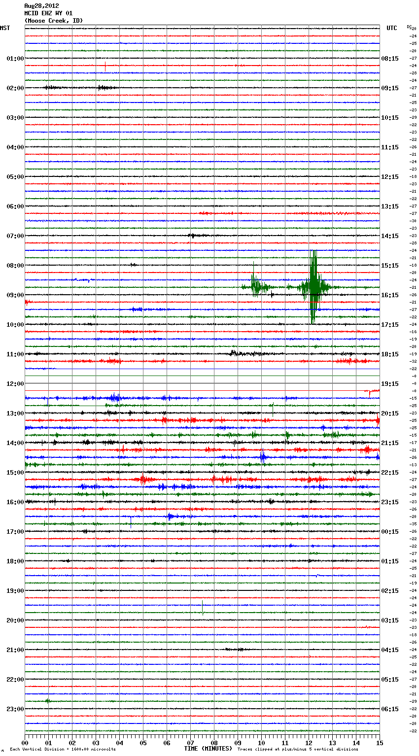Screen dimensions: 419x756
Task: Click the 23:15 UTC time label
Action: coord(390,502)
